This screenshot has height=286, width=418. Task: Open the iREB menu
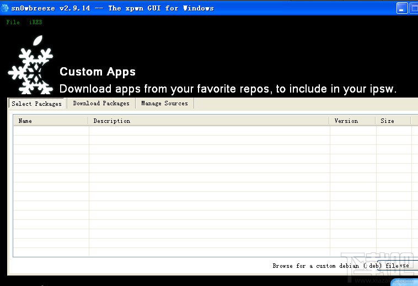coord(35,22)
